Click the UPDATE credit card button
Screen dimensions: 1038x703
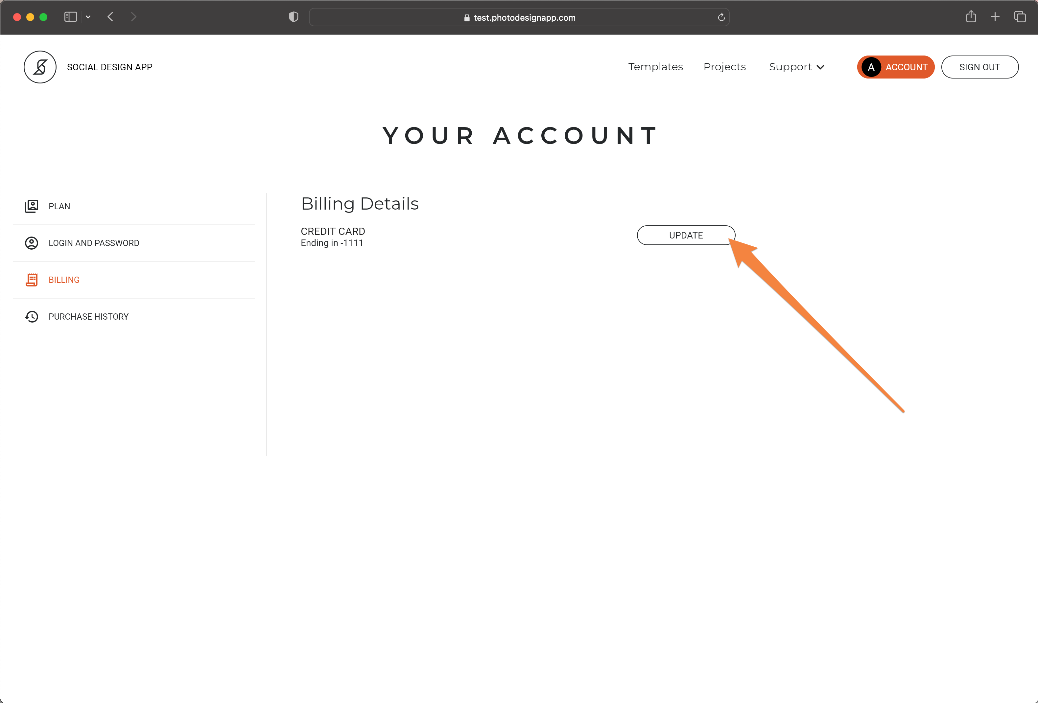coord(686,235)
